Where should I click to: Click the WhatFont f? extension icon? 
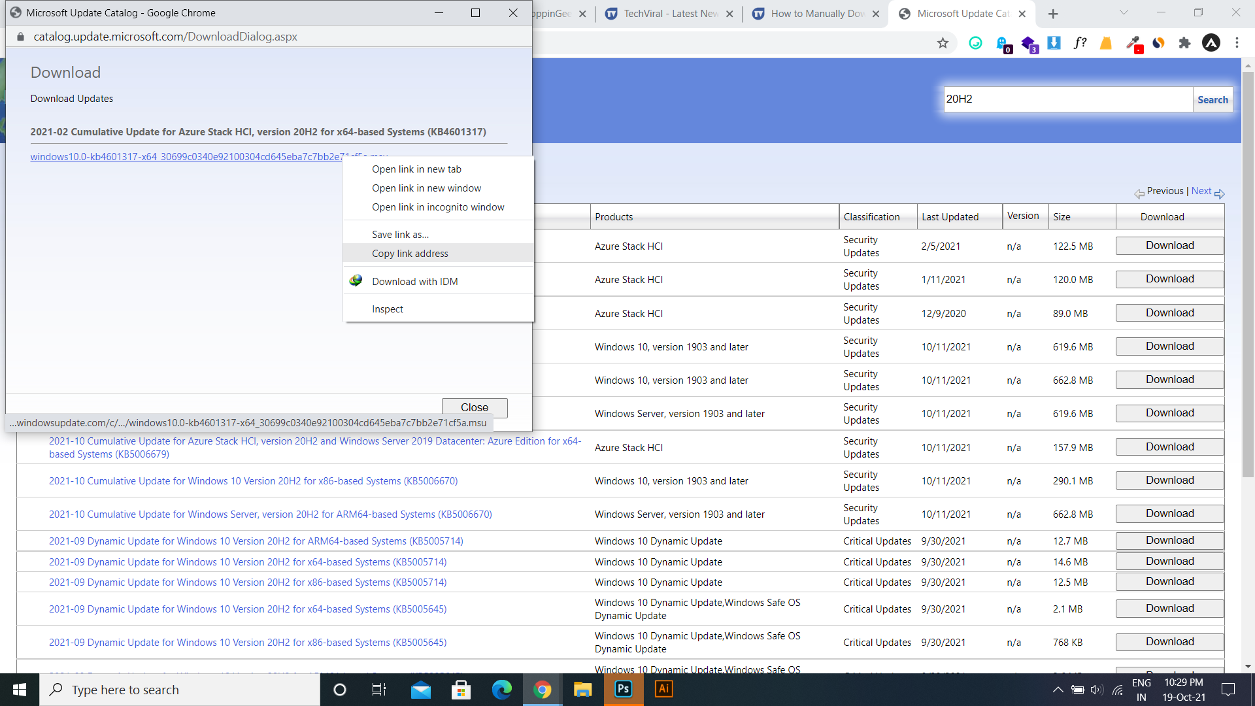coord(1080,43)
